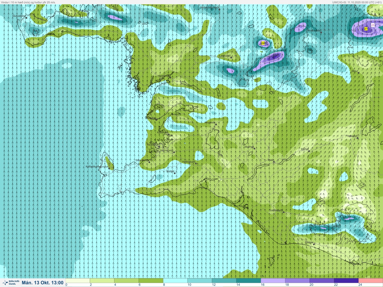Click the Hæll station marker

tap(274, 162)
